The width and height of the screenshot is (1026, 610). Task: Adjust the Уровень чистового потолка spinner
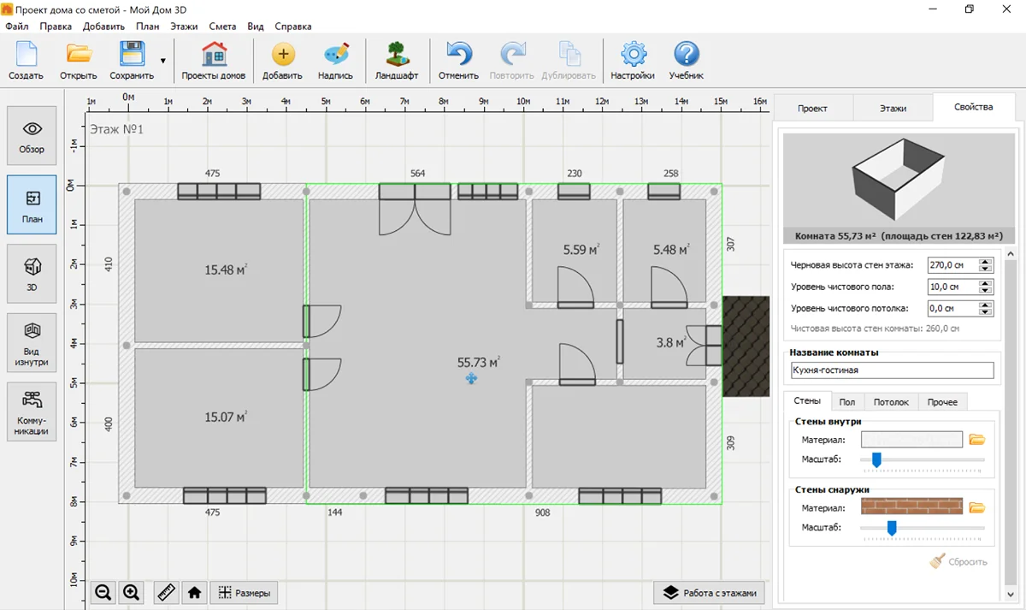tap(986, 308)
